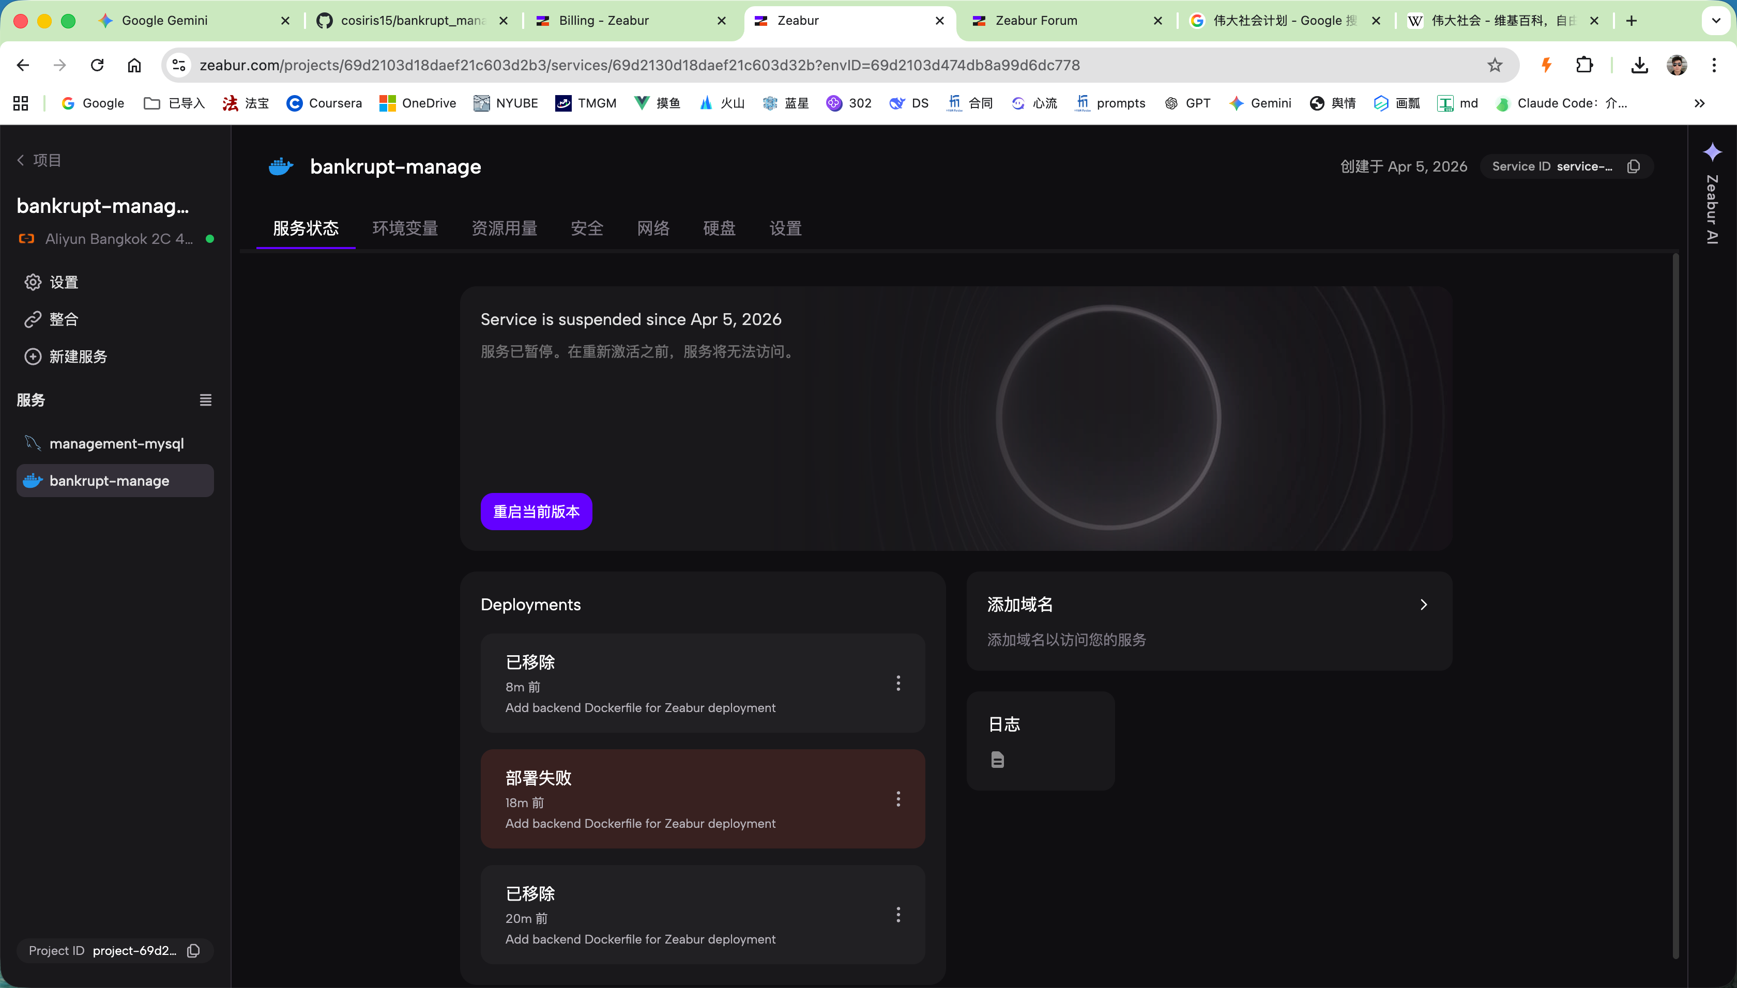1737x988 pixels.
Task: Open the TMGM bookmark
Action: [586, 103]
